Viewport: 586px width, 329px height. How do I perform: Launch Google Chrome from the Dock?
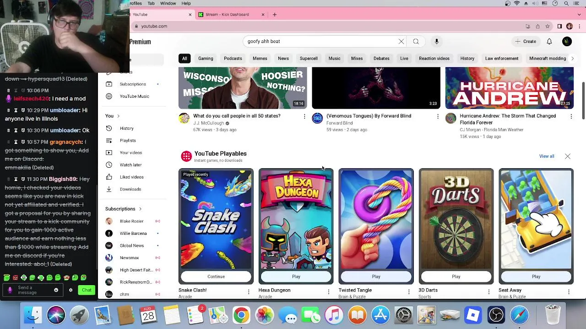(x=241, y=315)
